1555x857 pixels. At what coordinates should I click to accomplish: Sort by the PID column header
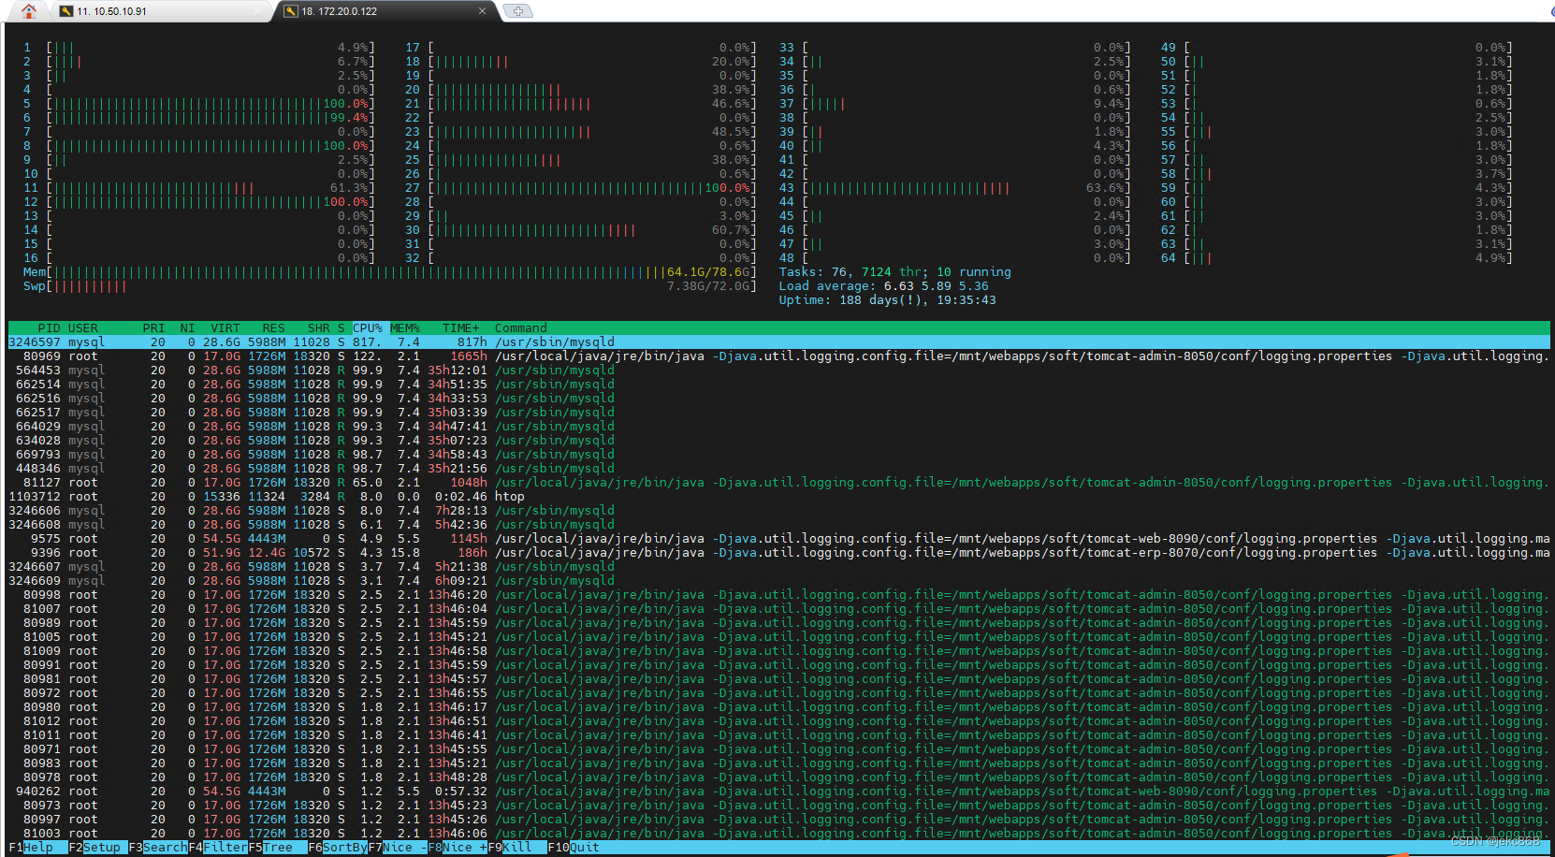pos(49,328)
